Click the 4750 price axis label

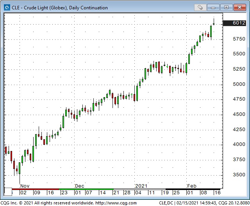point(239,99)
